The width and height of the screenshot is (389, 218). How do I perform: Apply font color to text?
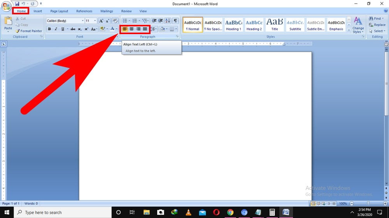click(x=112, y=29)
